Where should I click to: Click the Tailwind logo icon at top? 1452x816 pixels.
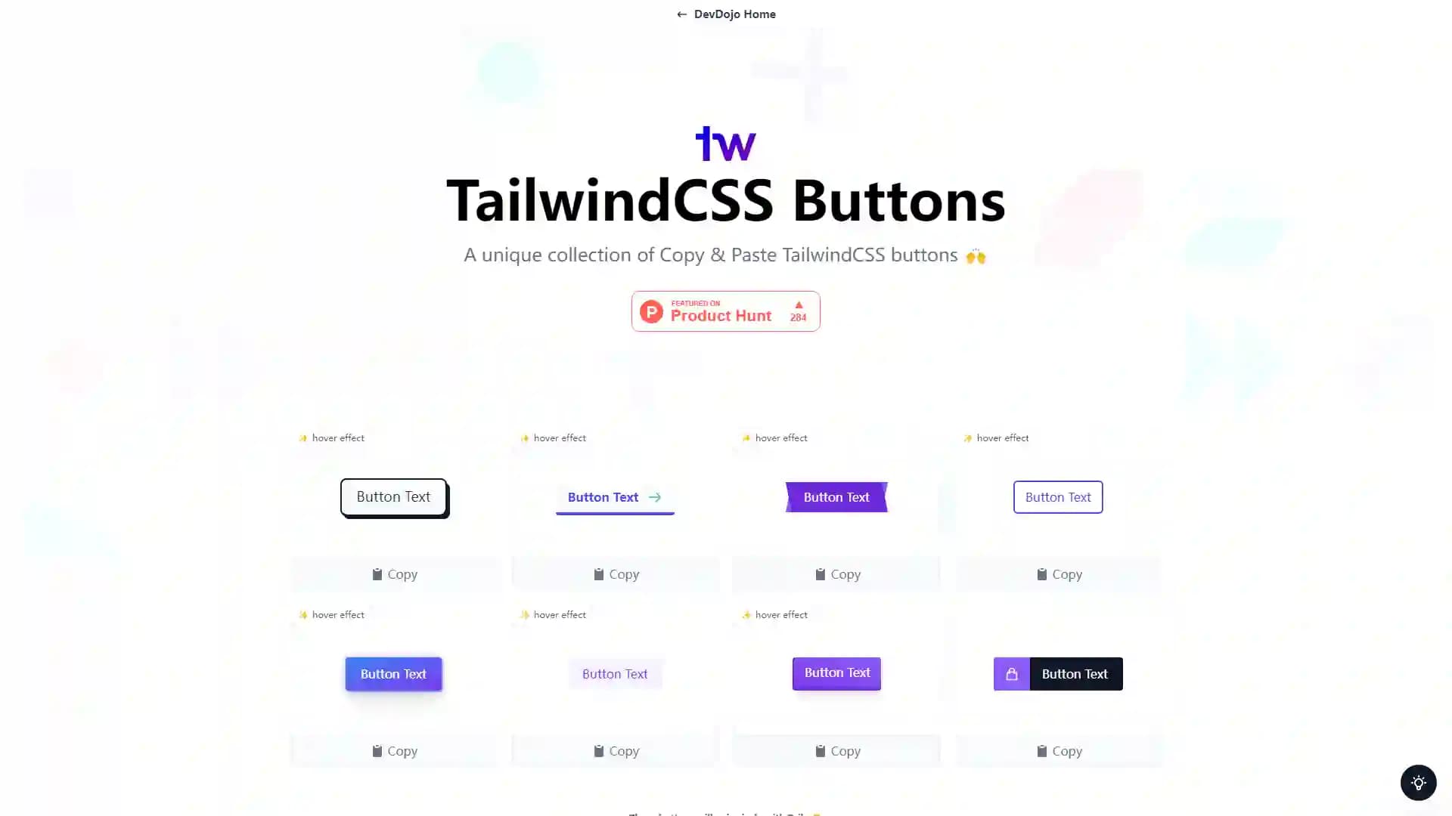(x=725, y=143)
